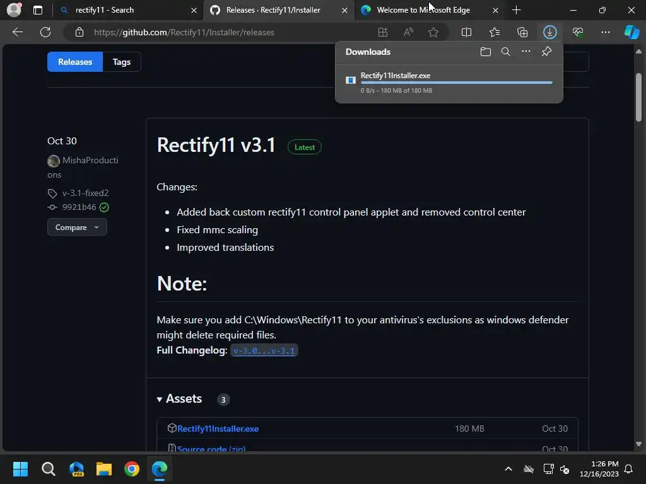
Task: Open the Windows Insider preview app taskbar icon
Action: tap(76, 469)
